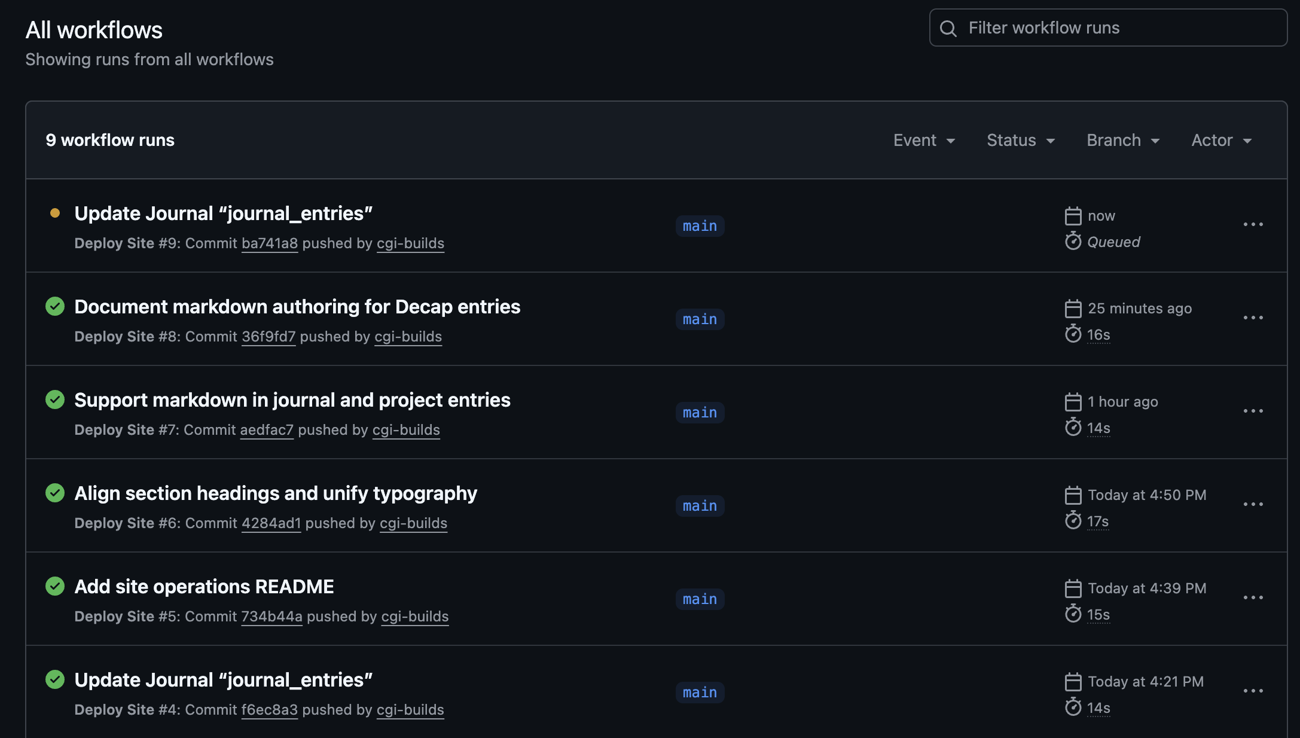The image size is (1300, 738).
Task: Open the run 'Support markdown in journal and project entries'
Action: click(292, 400)
